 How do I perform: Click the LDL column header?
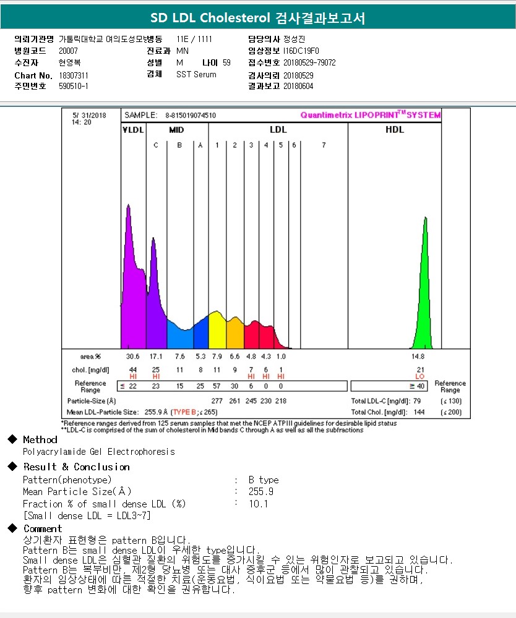coord(278,130)
